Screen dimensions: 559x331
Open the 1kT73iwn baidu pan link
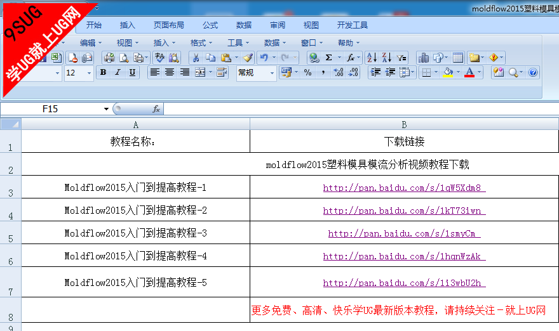404,211
